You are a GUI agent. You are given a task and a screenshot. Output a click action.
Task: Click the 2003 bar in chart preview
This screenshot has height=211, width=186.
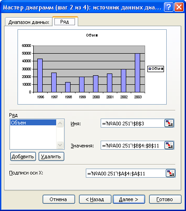137,73
